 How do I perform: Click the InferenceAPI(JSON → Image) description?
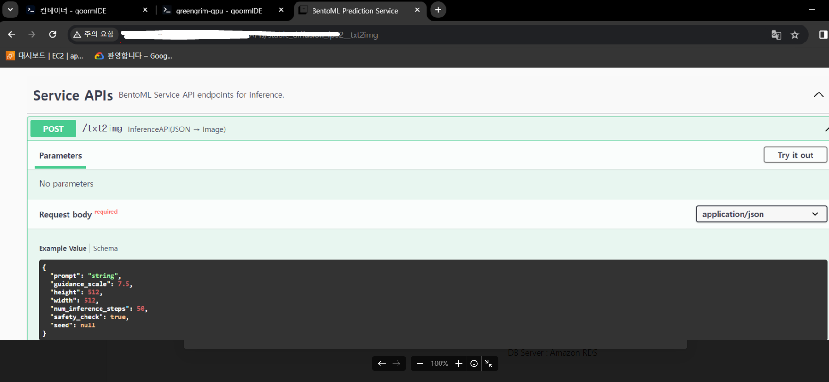pyautogui.click(x=177, y=129)
